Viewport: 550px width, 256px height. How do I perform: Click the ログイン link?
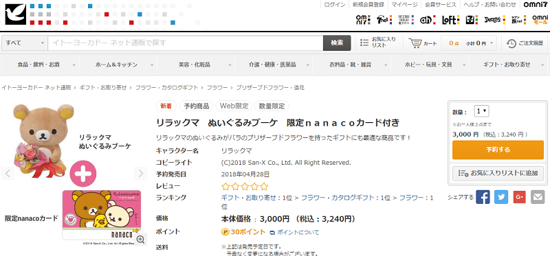tap(335, 5)
